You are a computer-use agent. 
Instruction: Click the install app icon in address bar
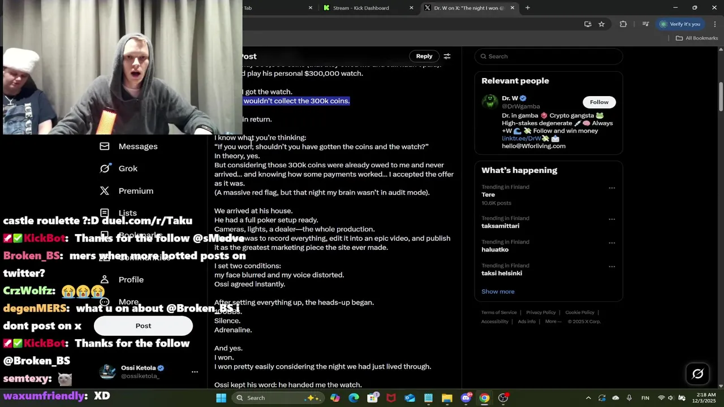pos(588,24)
